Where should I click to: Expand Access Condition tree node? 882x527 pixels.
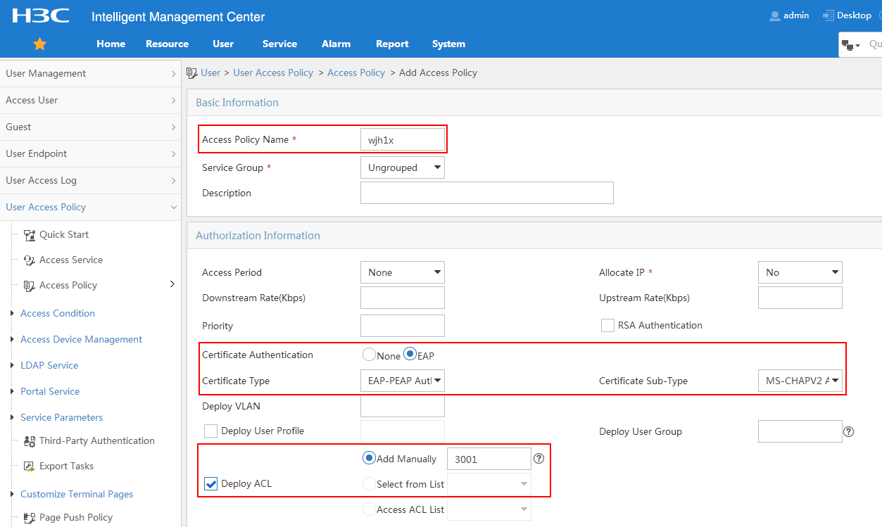click(x=13, y=313)
